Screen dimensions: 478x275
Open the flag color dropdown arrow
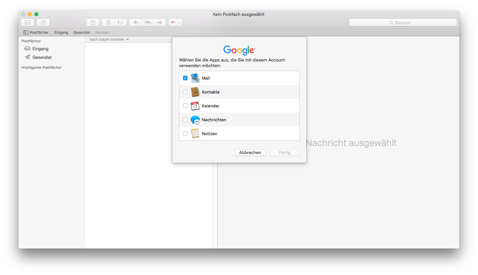[x=180, y=22]
